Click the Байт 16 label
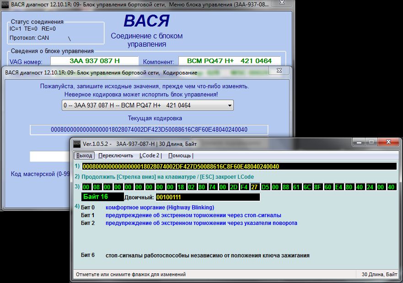The height and width of the screenshot is (283, 403). (102, 197)
